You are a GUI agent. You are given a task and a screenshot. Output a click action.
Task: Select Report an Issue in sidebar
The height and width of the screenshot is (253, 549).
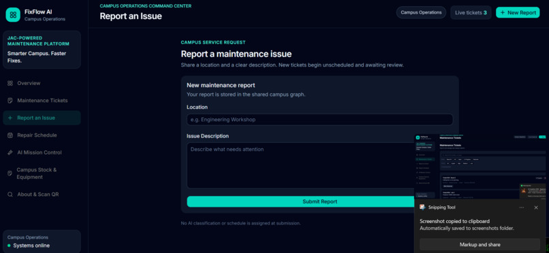(42, 118)
